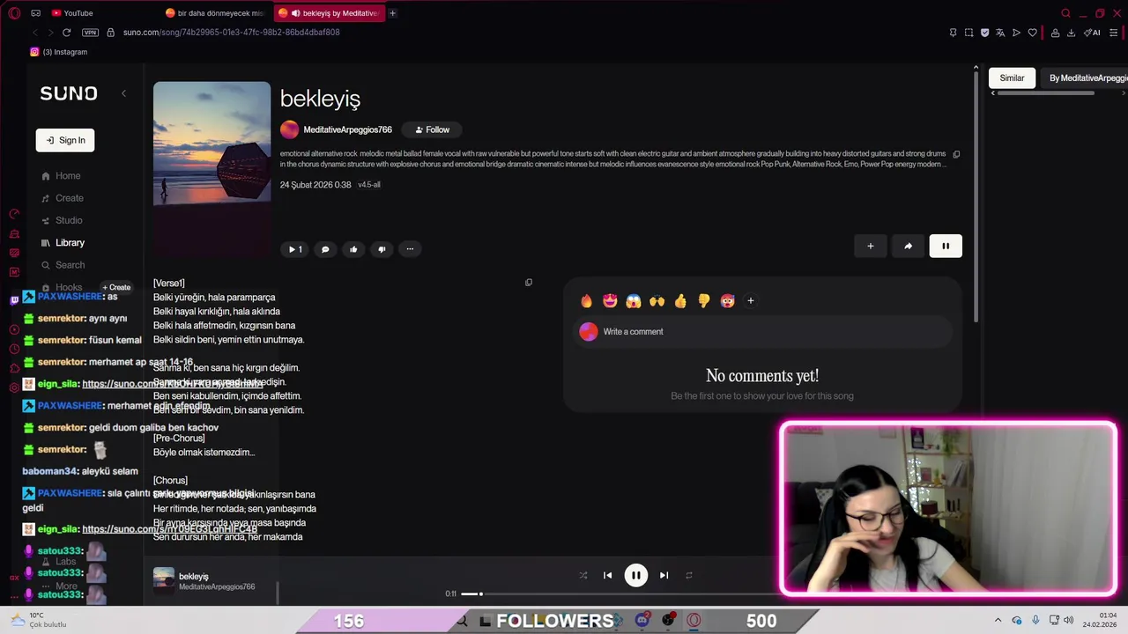Open browser tab search magnifier
This screenshot has height=634, width=1128.
[1065, 13]
